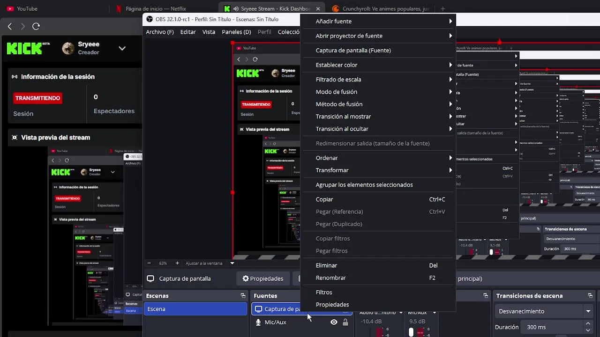Click Ajustar a la ventana button

pyautogui.click(x=204, y=263)
